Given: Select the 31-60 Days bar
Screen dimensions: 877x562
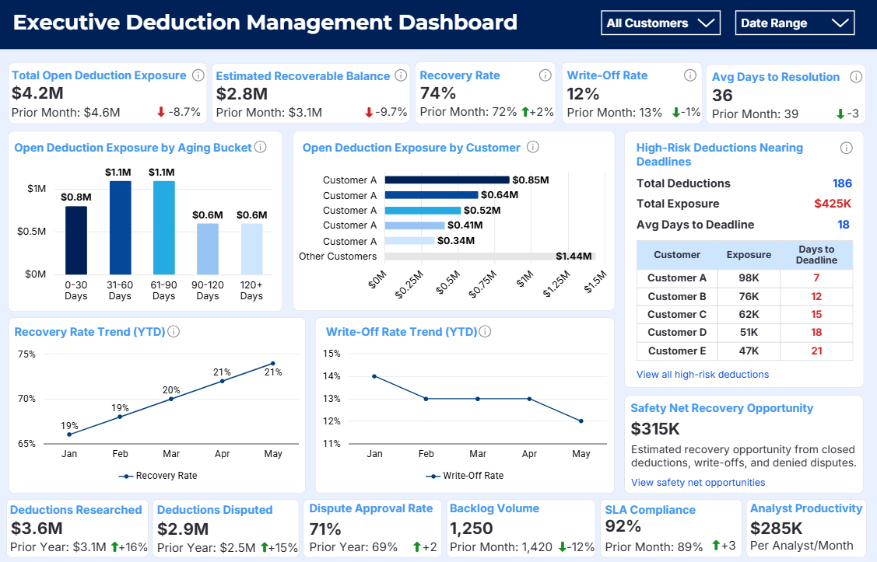Looking at the screenshot, I should [121, 228].
